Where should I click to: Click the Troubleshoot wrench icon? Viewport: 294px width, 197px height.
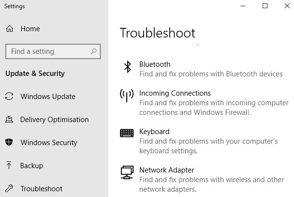pyautogui.click(x=9, y=189)
